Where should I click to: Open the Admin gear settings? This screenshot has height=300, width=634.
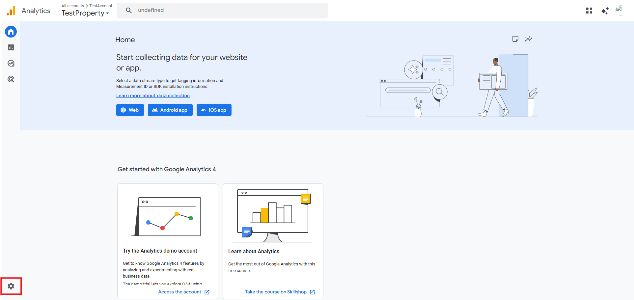[11, 286]
